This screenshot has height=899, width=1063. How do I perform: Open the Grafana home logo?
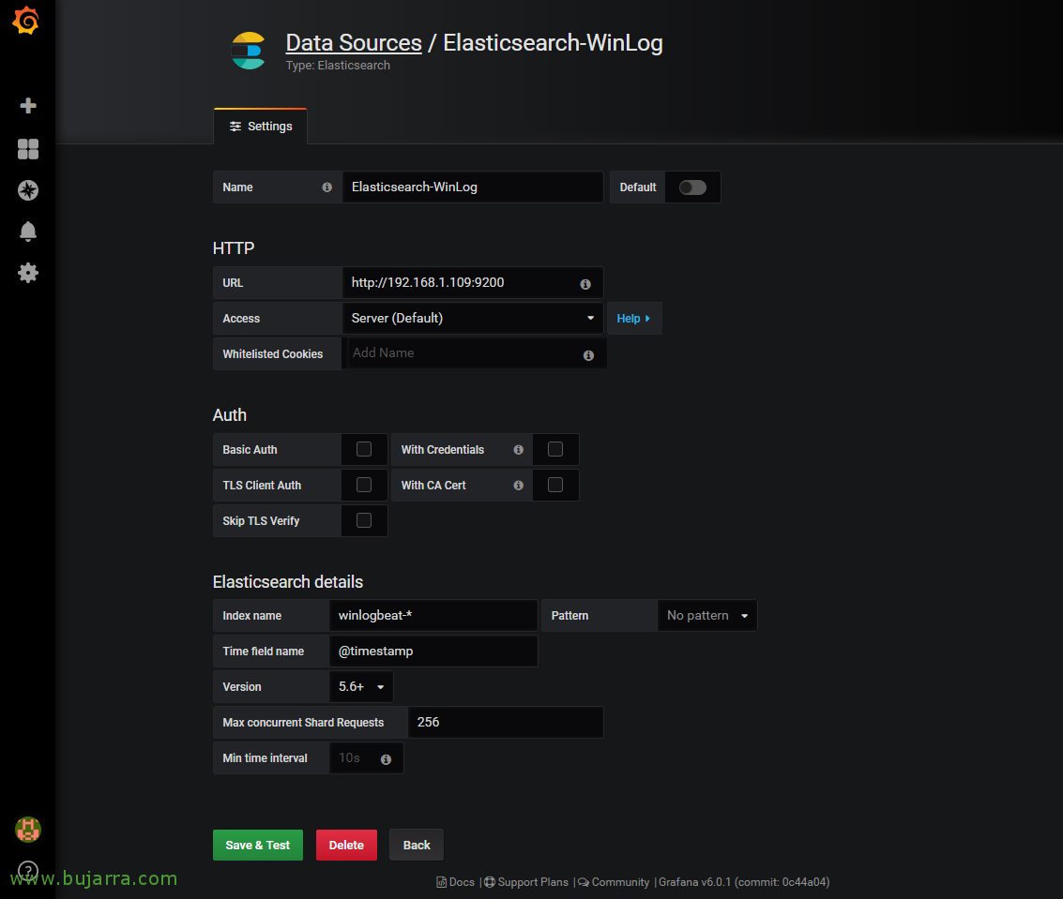[x=25, y=21]
